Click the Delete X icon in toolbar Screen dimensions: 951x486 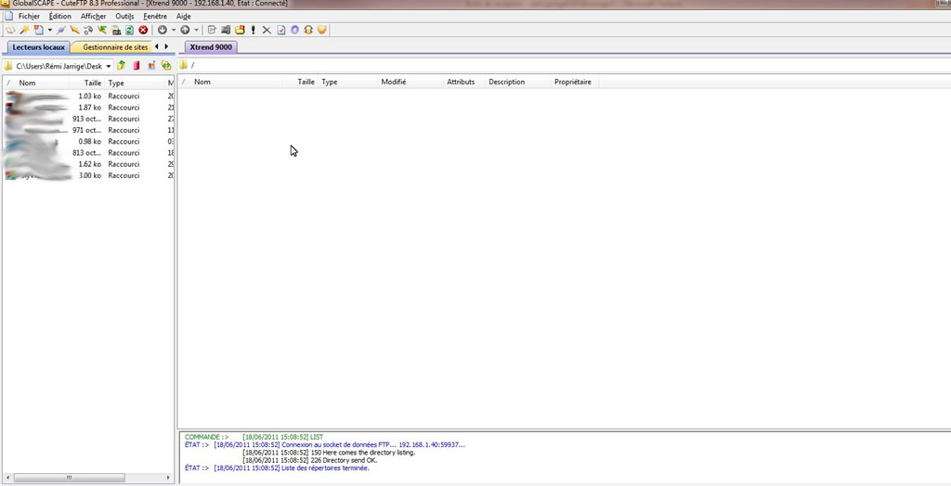[267, 30]
